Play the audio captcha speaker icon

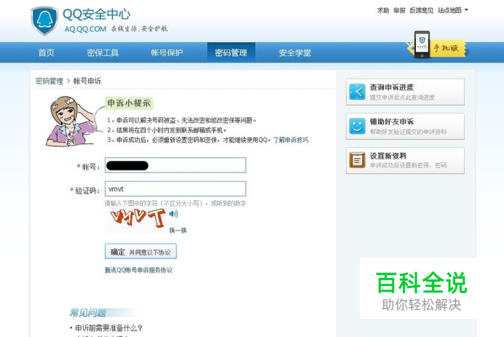pyautogui.click(x=173, y=214)
